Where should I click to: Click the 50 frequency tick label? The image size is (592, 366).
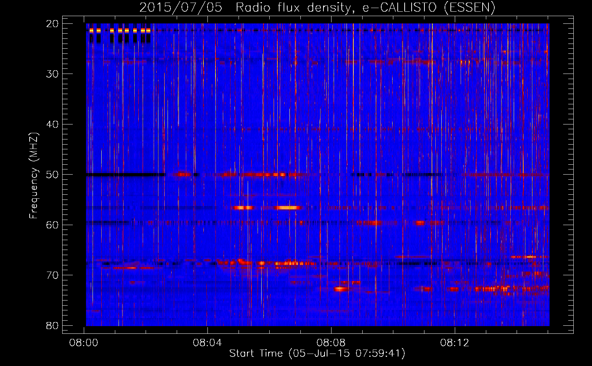[x=52, y=175]
